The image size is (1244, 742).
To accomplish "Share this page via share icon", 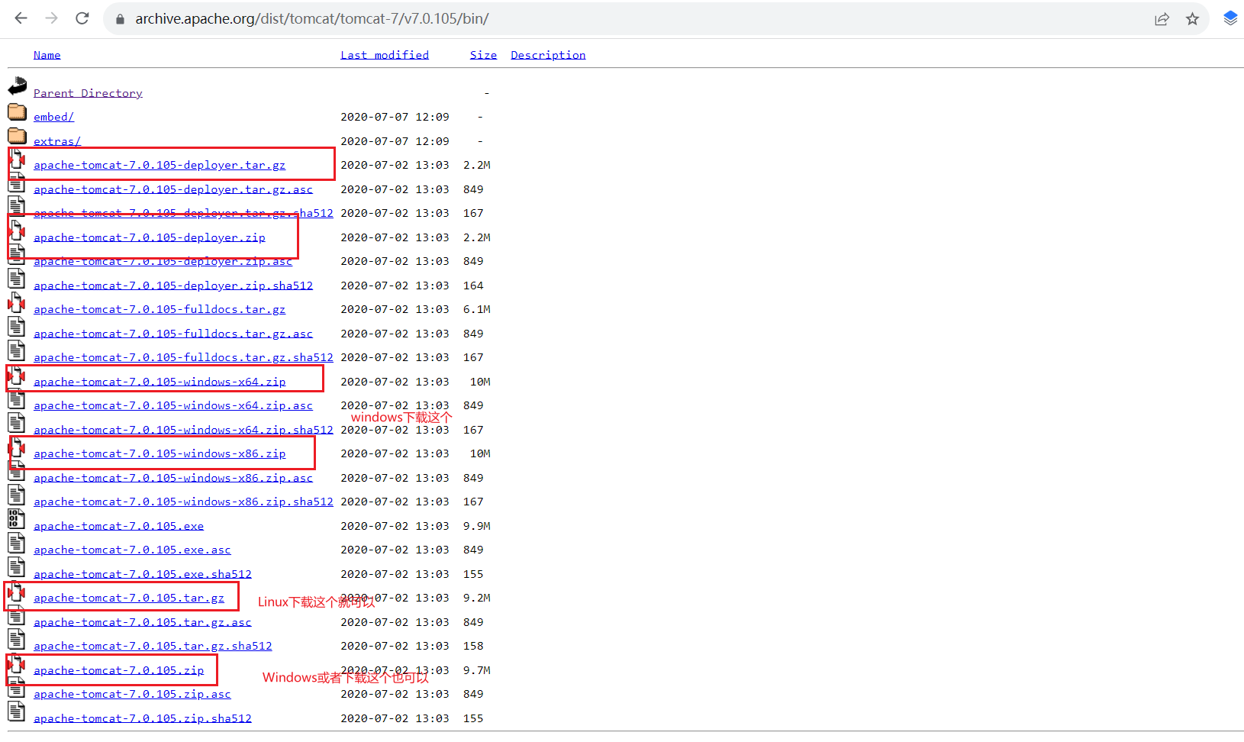I will pyautogui.click(x=1162, y=19).
